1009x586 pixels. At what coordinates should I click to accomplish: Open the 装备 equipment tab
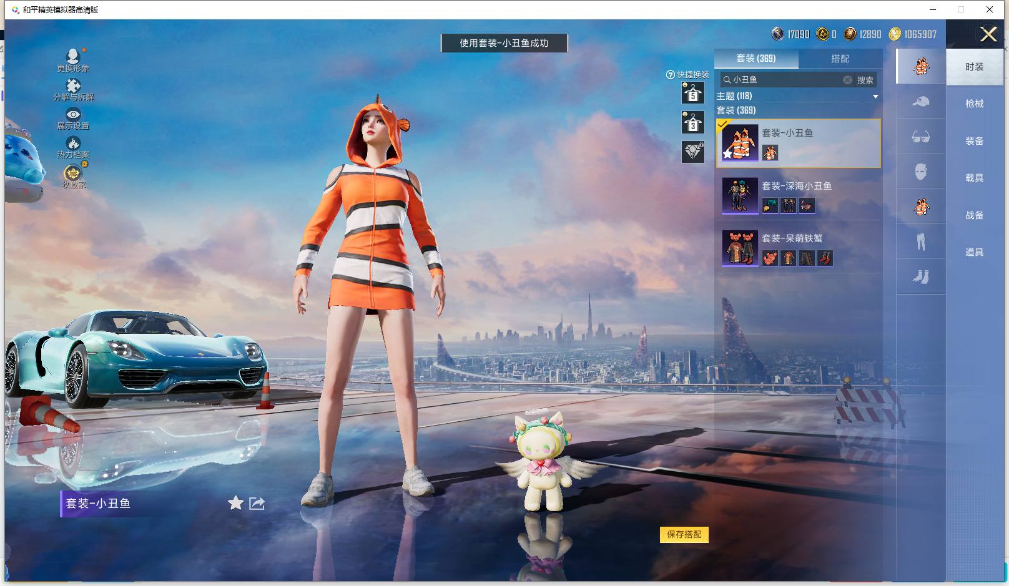coord(975,141)
